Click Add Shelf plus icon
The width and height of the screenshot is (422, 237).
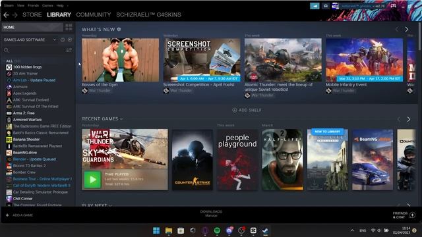[235, 110]
